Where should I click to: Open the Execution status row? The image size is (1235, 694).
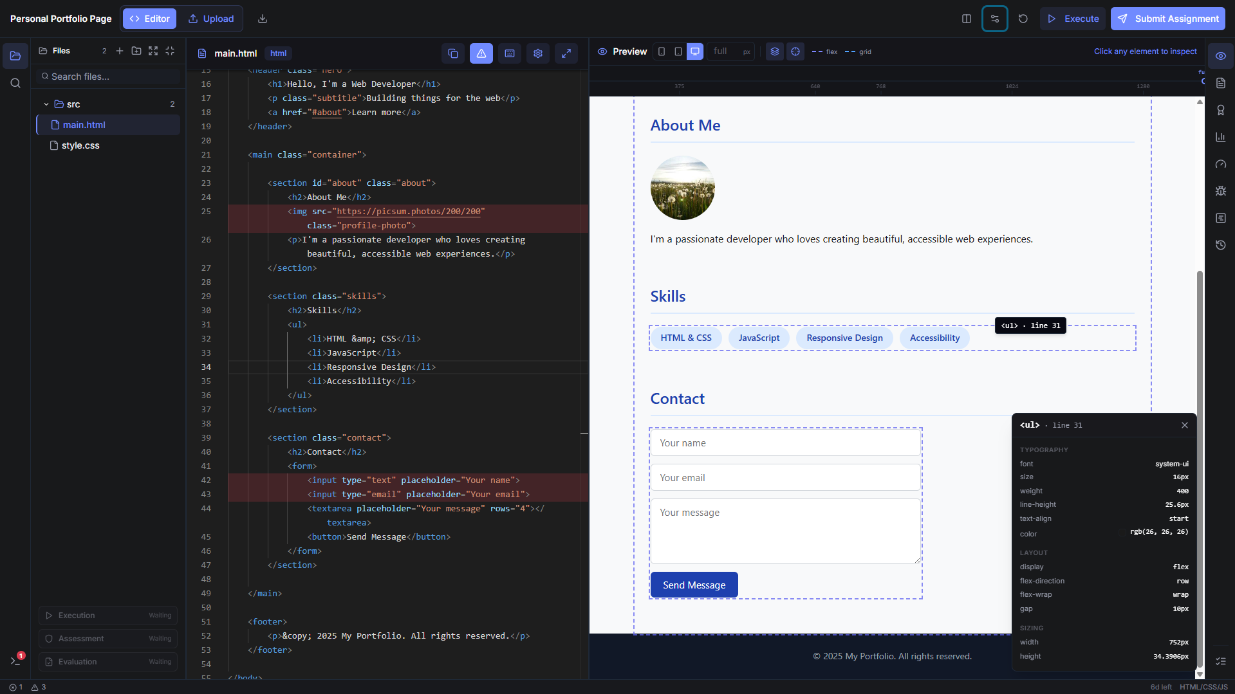tap(108, 616)
